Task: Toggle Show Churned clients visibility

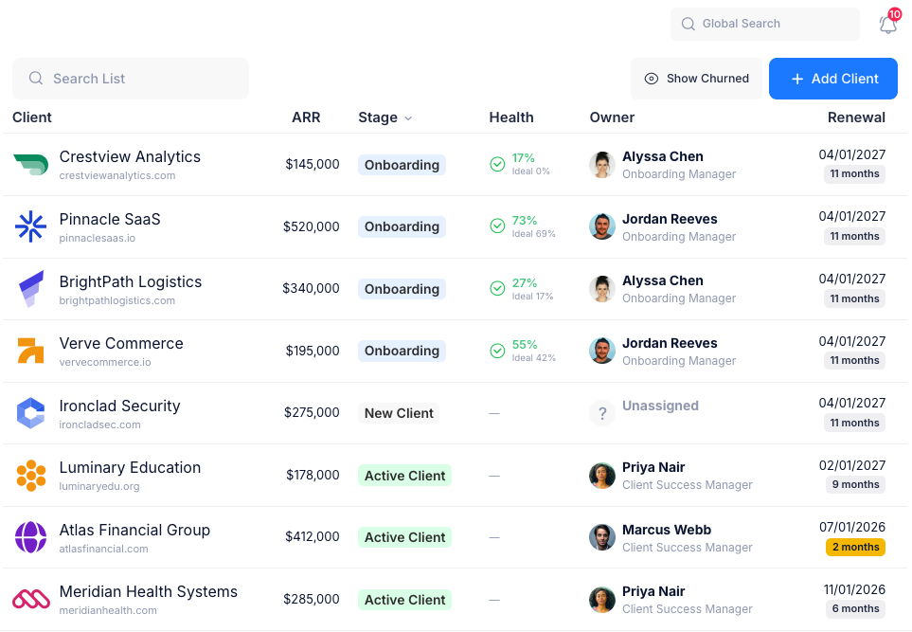Action: pos(696,79)
